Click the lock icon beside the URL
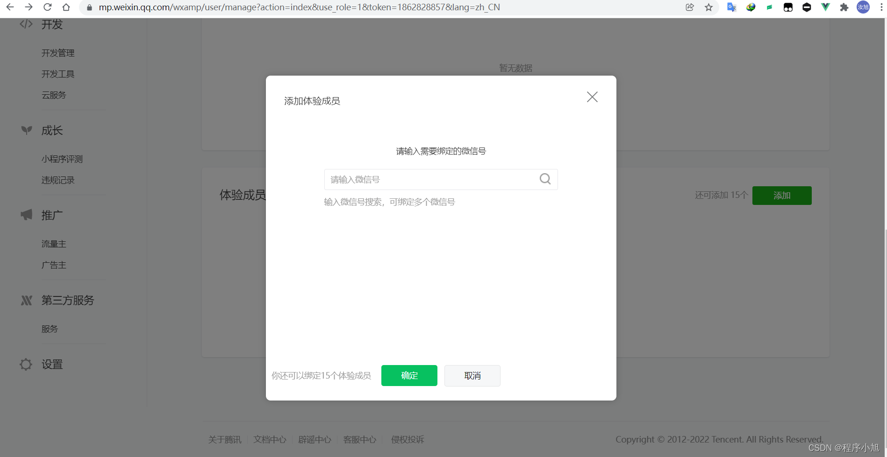Screen dimensions: 887x457 point(89,7)
